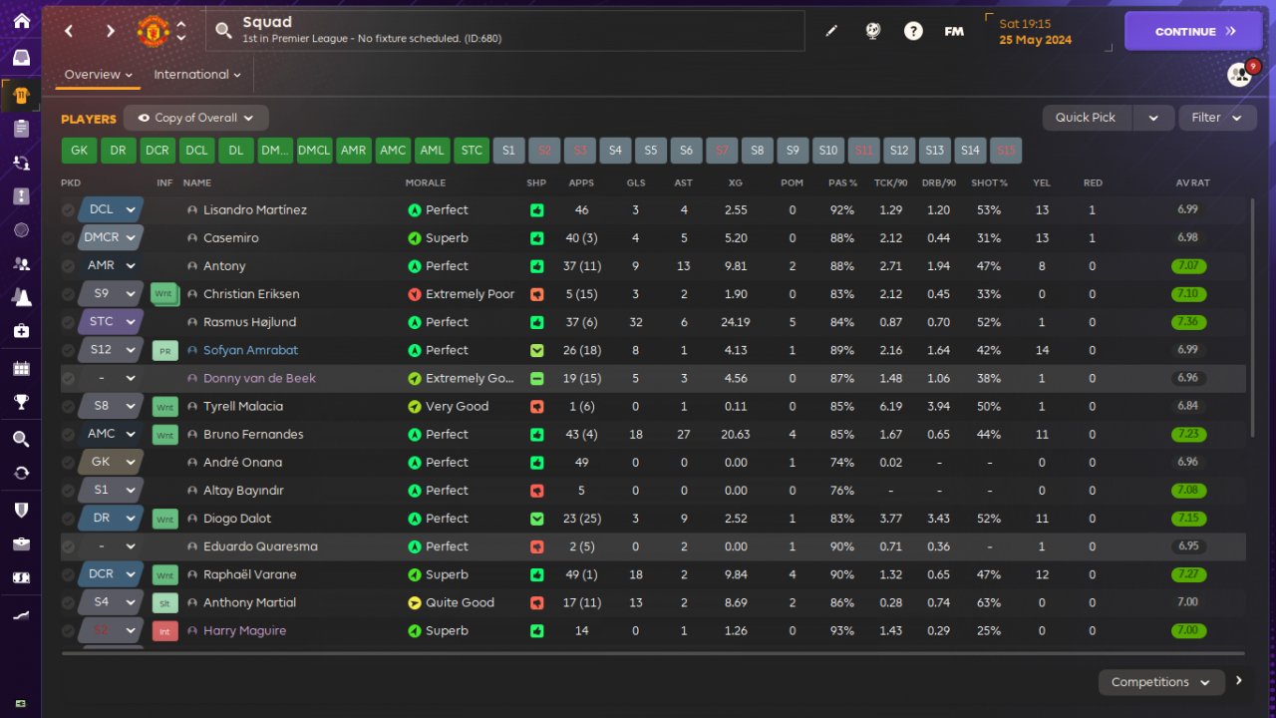Open Training via the cone icon
This screenshot has width=1276, height=718.
[21, 296]
